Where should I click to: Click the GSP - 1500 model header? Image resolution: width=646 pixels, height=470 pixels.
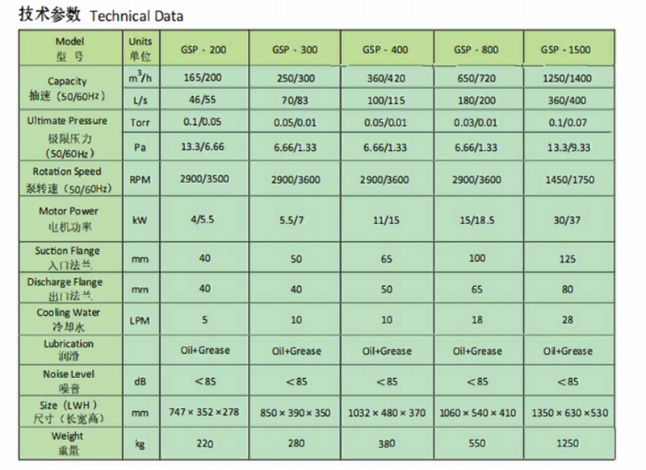pos(569,48)
